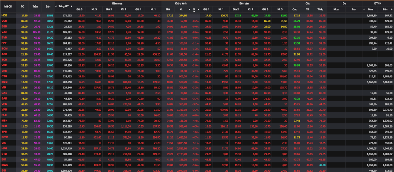Select the SSI stock row symbol
The height and width of the screenshot is (172, 394).
(x=4, y=170)
